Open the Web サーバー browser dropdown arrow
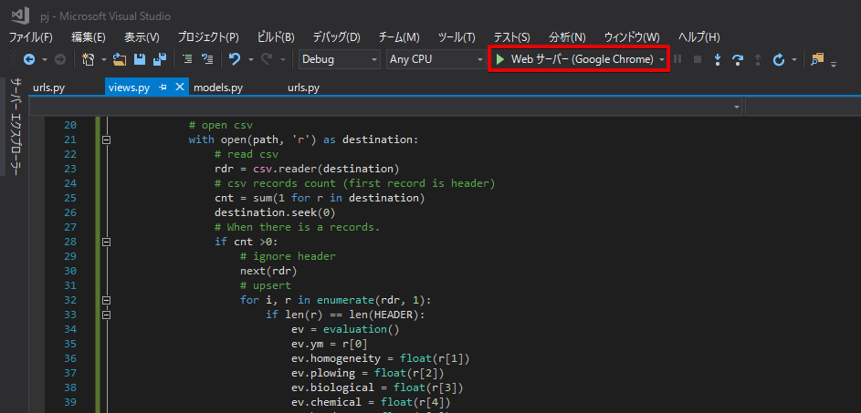This screenshot has height=413, width=861. [x=662, y=59]
